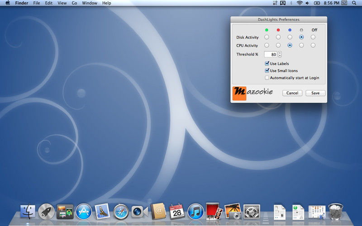The width and height of the screenshot is (362, 226).
Task: Set CPU Activity to green light
Action: [x=267, y=46]
